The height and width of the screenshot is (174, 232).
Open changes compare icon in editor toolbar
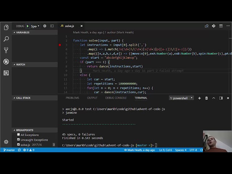(207, 26)
